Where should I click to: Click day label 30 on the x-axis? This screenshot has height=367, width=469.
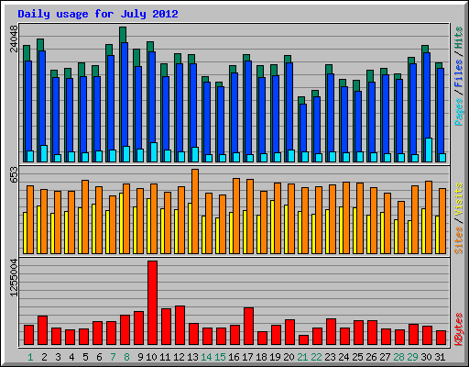426,357
